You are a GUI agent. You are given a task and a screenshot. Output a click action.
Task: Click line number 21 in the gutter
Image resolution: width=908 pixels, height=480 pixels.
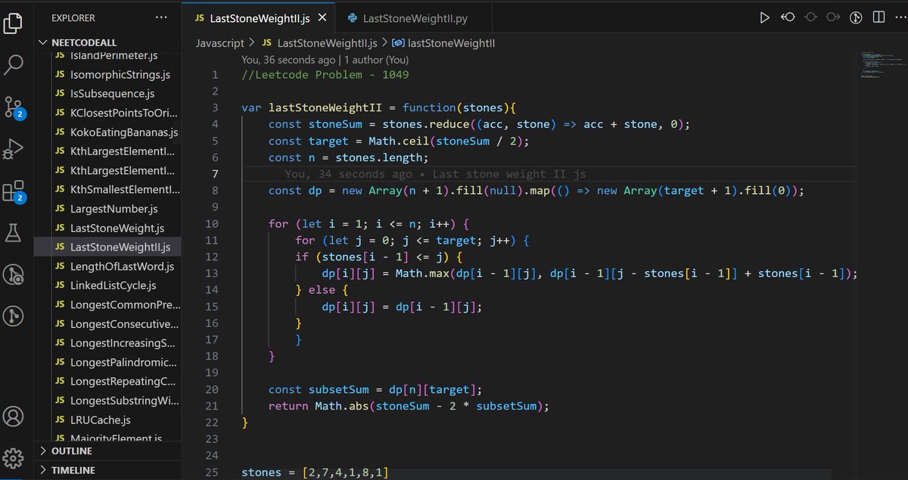(211, 406)
